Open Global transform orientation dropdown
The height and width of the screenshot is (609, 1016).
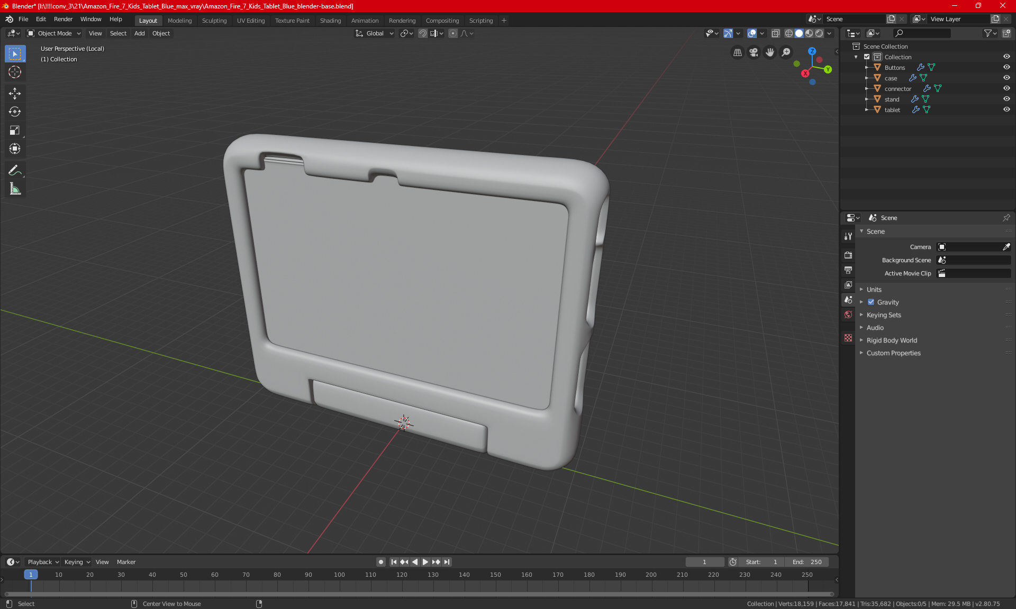pos(375,33)
